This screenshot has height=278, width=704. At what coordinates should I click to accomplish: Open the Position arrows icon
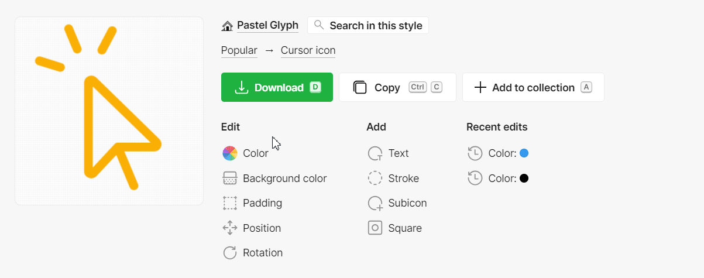pyautogui.click(x=229, y=228)
